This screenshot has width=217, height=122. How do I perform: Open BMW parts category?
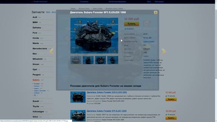[x=35, y=22]
